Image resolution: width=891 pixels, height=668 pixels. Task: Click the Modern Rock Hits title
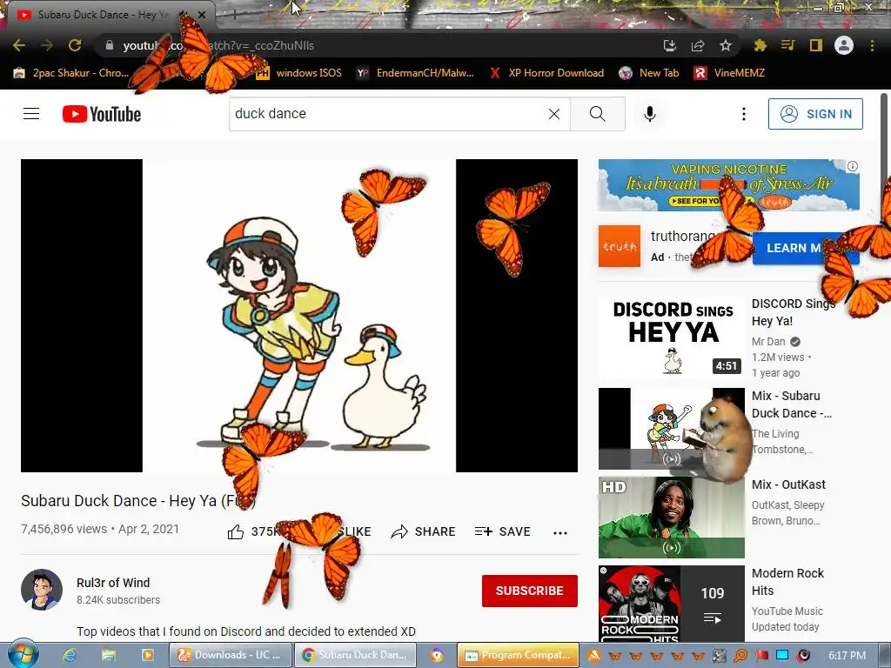point(787,582)
